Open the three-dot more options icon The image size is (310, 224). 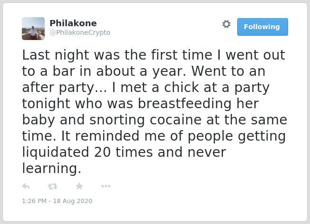coord(106,186)
